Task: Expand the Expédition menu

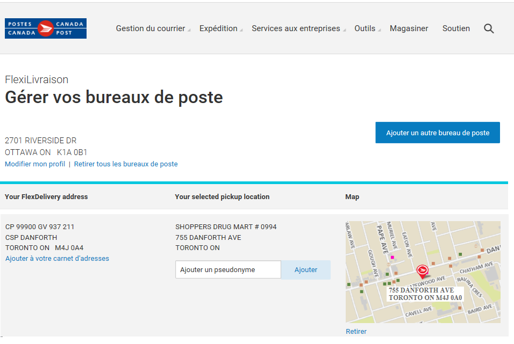Action: (x=221, y=28)
